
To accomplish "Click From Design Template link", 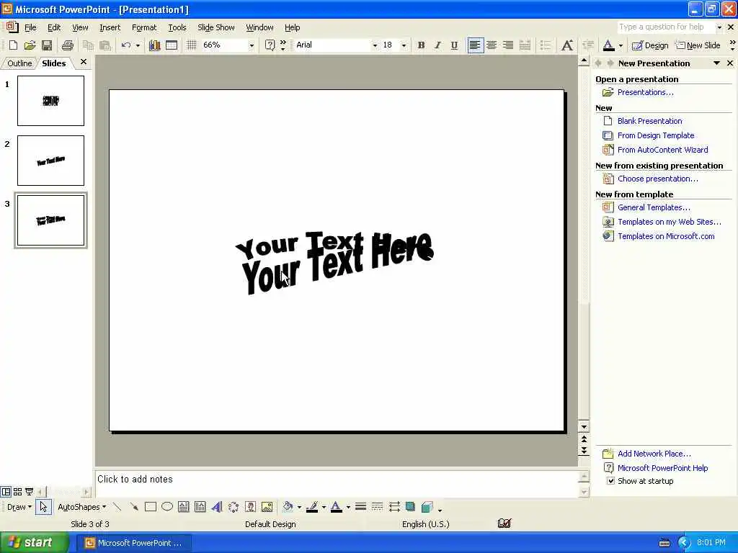I will tap(656, 135).
